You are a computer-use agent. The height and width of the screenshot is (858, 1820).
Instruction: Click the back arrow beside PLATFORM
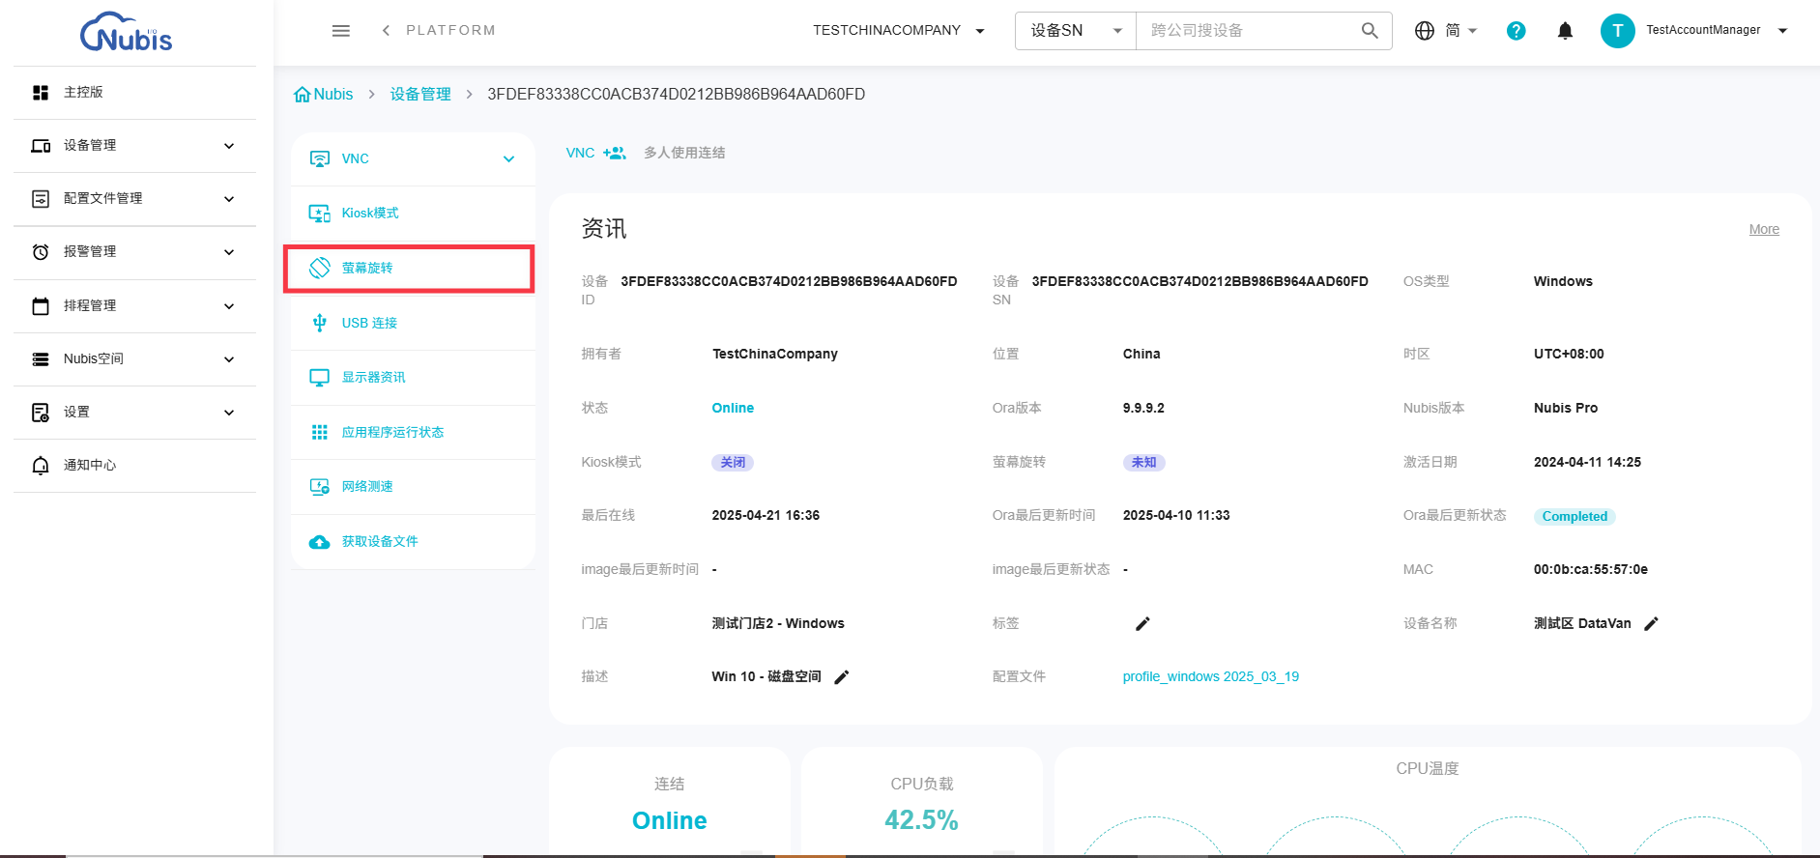point(386,31)
